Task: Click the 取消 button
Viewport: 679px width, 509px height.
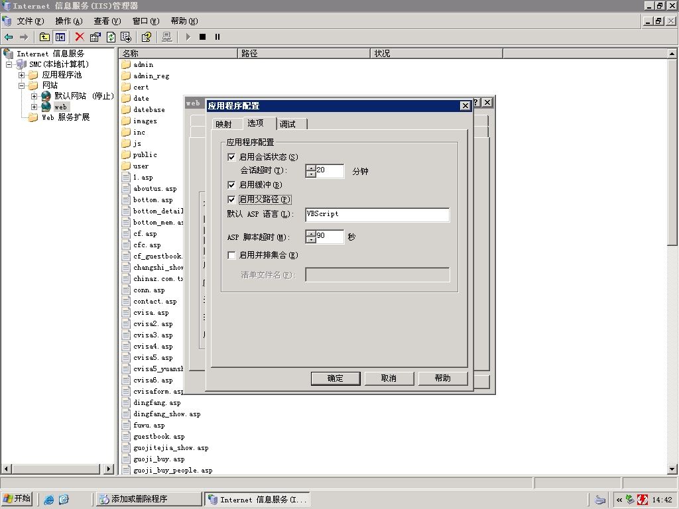Action: coord(389,378)
